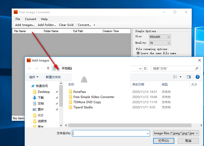Click the navigation pane scroll up arrow

pyautogui.click(x=61, y=83)
